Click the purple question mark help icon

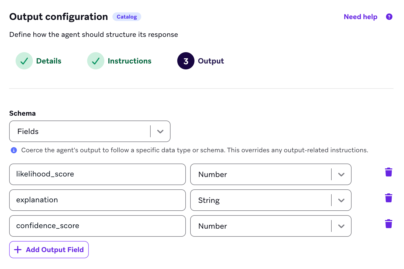389,17
